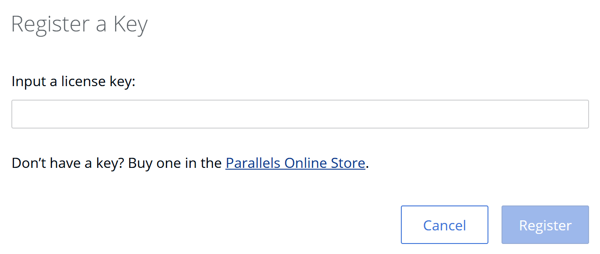
Task: Place cursor in the license key box
Action: [x=300, y=114]
